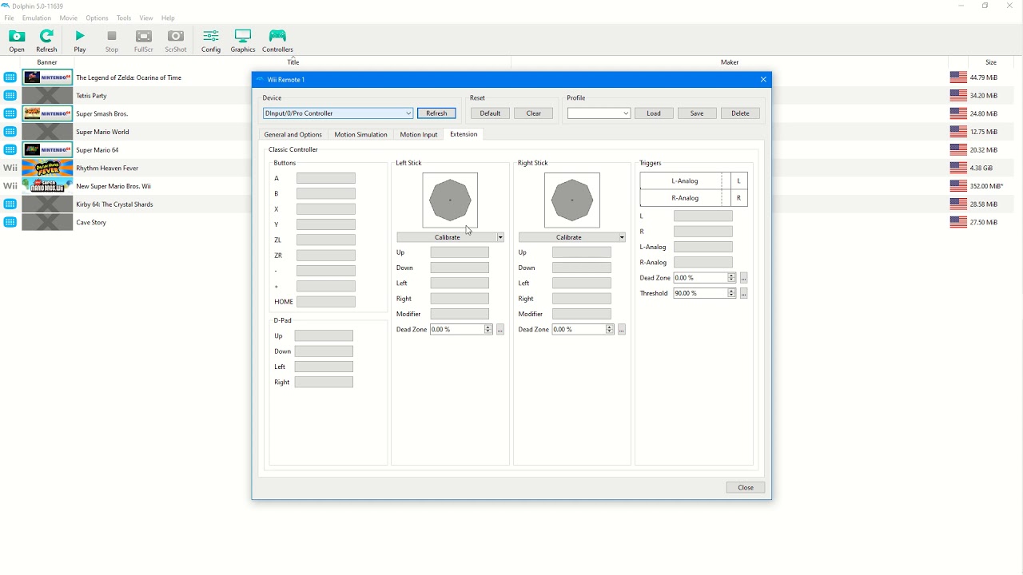Open the Options menu

97,18
